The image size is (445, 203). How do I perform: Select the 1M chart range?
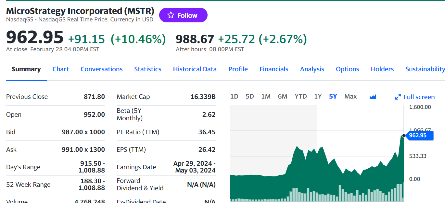point(266,96)
